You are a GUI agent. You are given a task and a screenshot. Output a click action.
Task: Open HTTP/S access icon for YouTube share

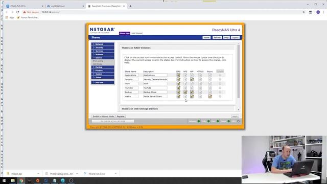click(x=200, y=88)
